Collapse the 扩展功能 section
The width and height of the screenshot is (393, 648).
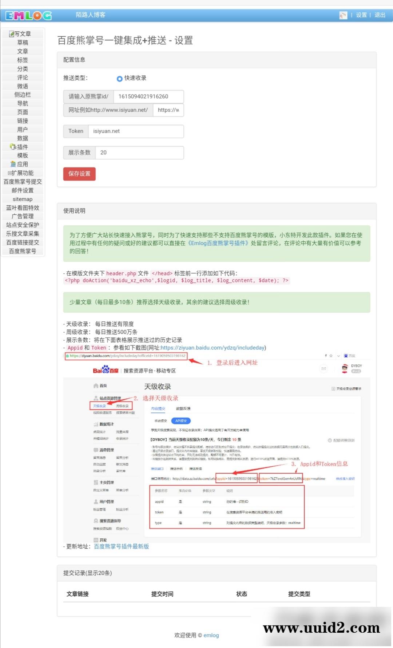pyautogui.click(x=9, y=173)
